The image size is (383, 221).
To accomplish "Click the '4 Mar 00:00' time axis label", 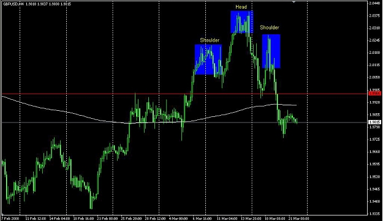I will click(x=178, y=219).
